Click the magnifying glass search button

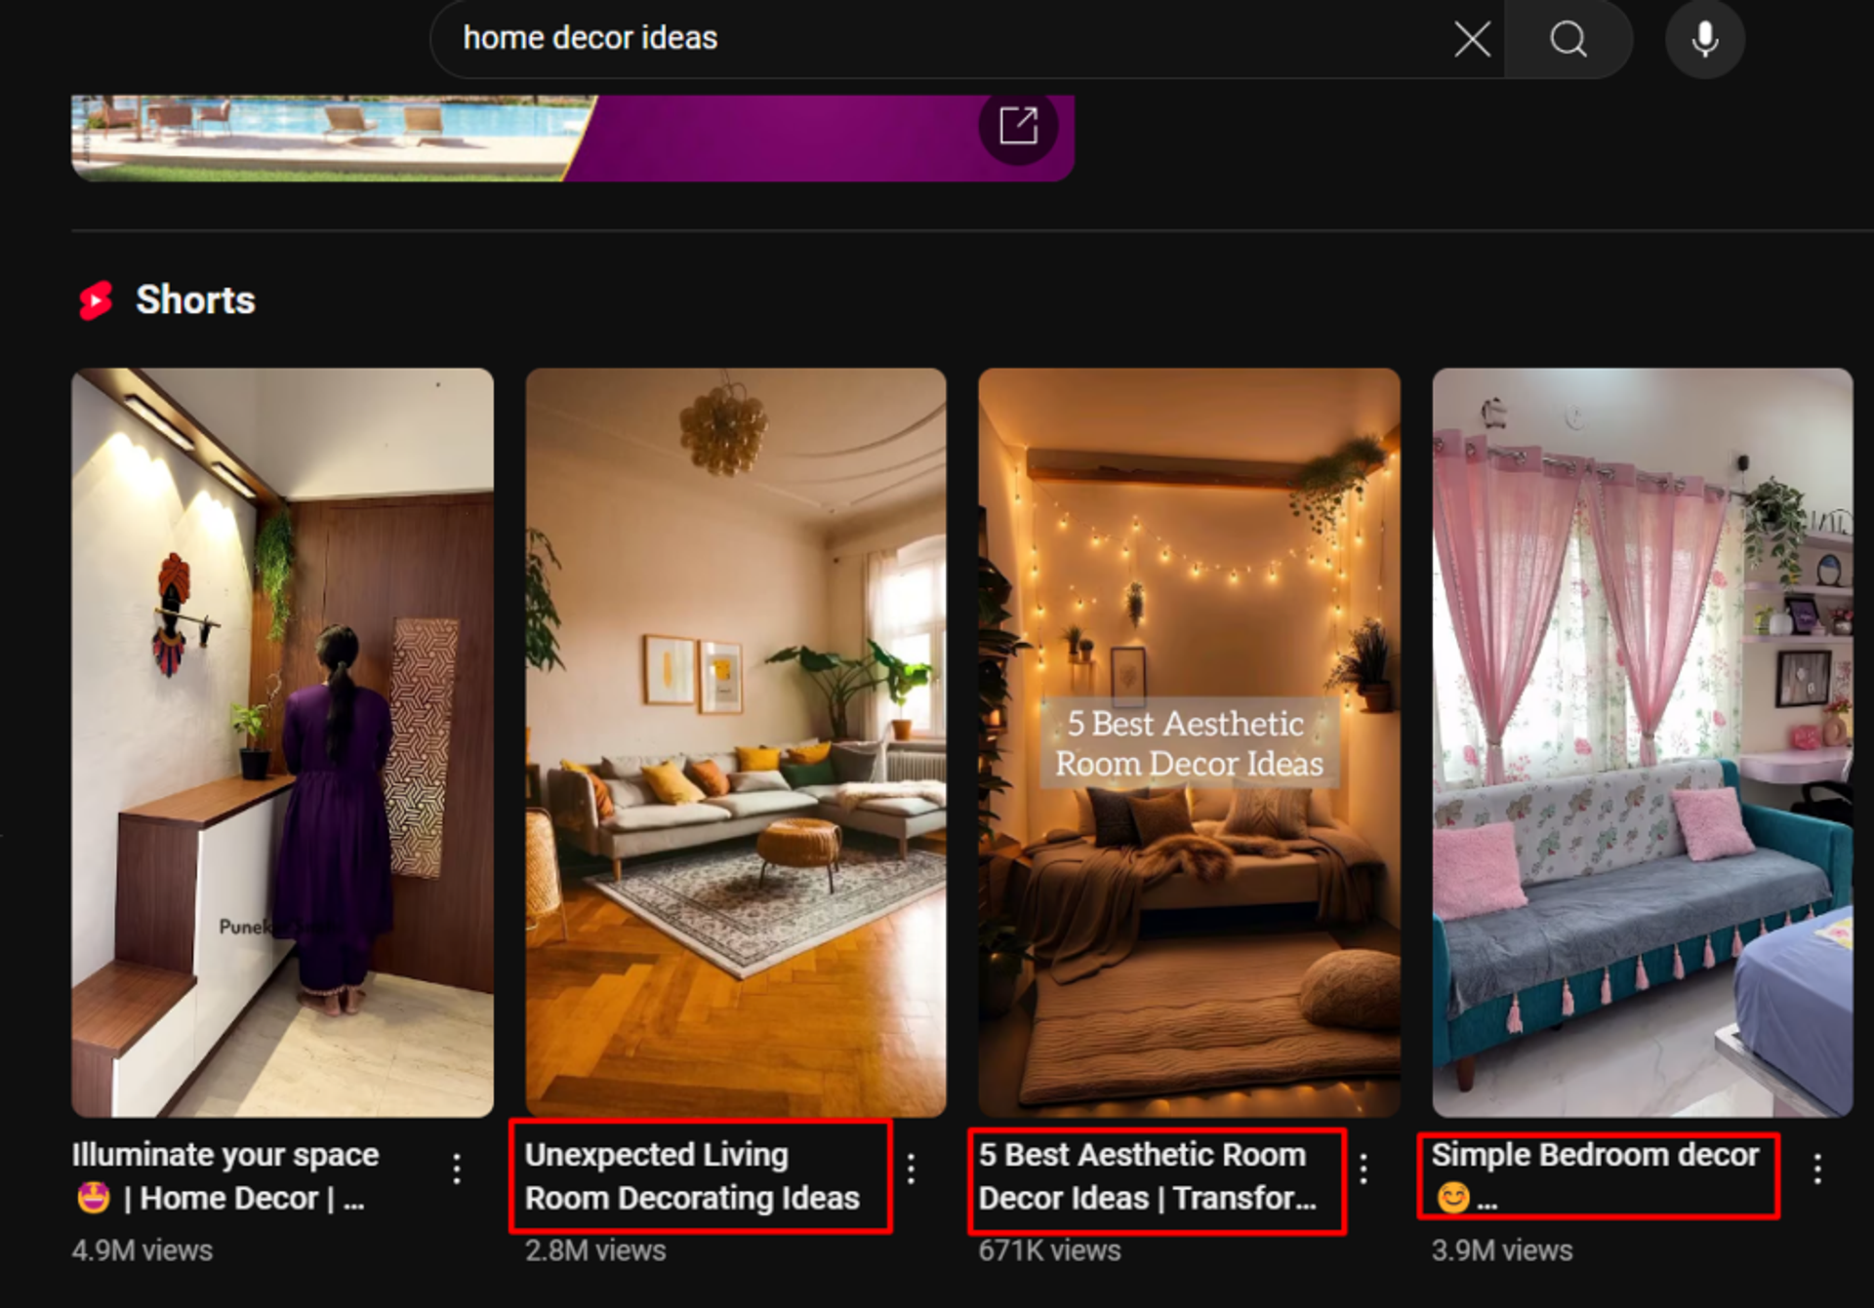pos(1568,39)
